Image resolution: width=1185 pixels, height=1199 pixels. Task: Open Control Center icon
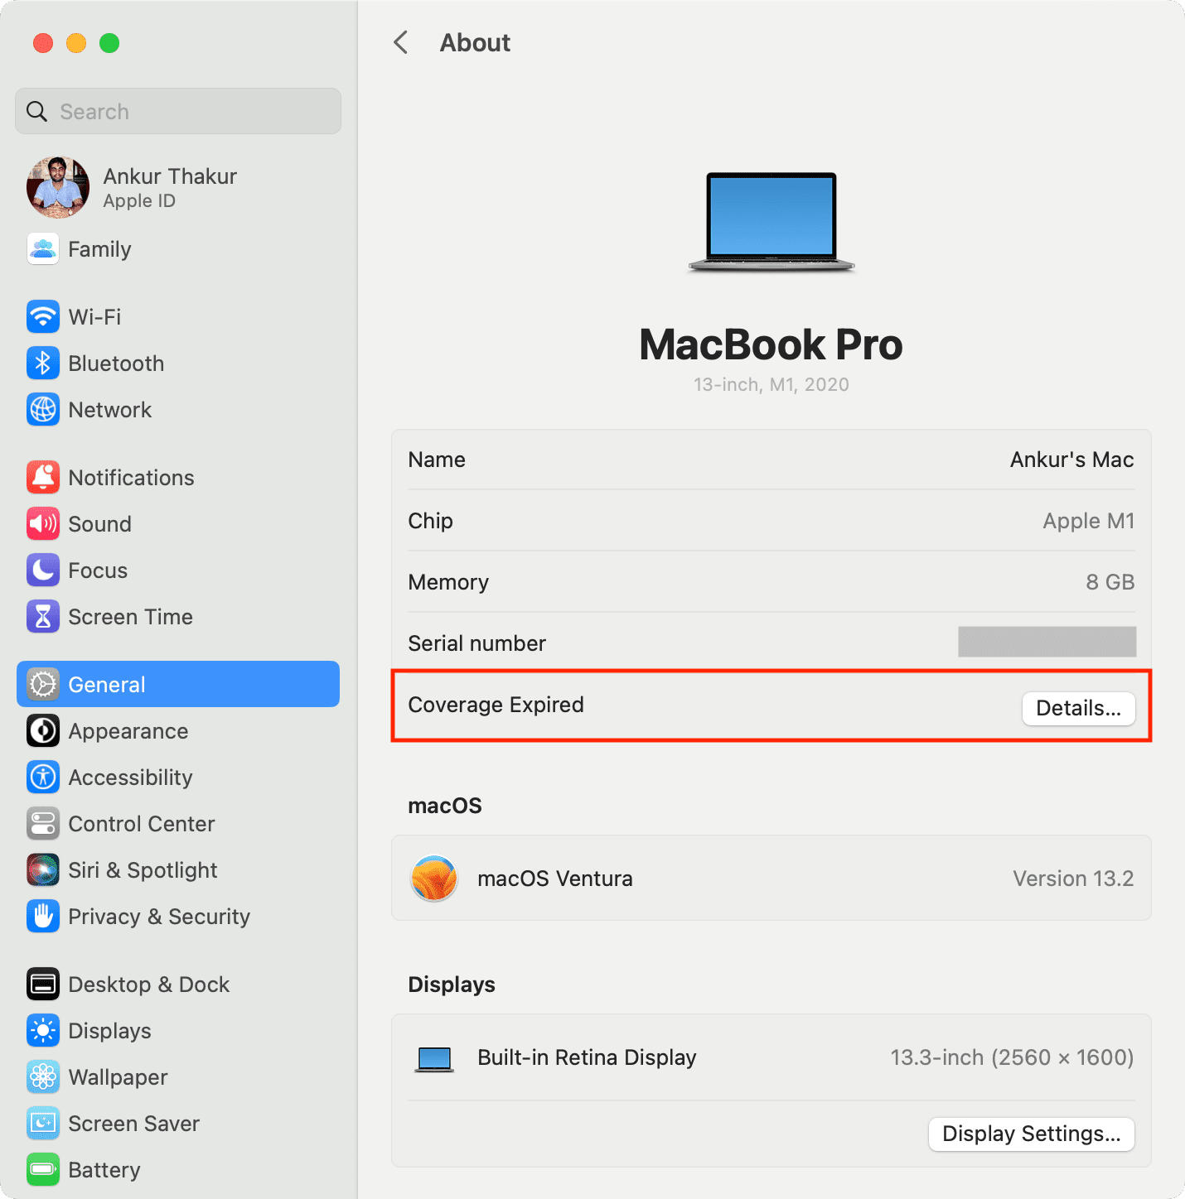pos(43,823)
